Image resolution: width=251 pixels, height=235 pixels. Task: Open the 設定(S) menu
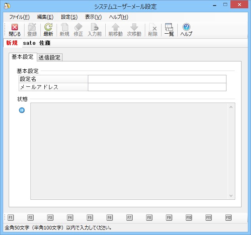[69, 17]
